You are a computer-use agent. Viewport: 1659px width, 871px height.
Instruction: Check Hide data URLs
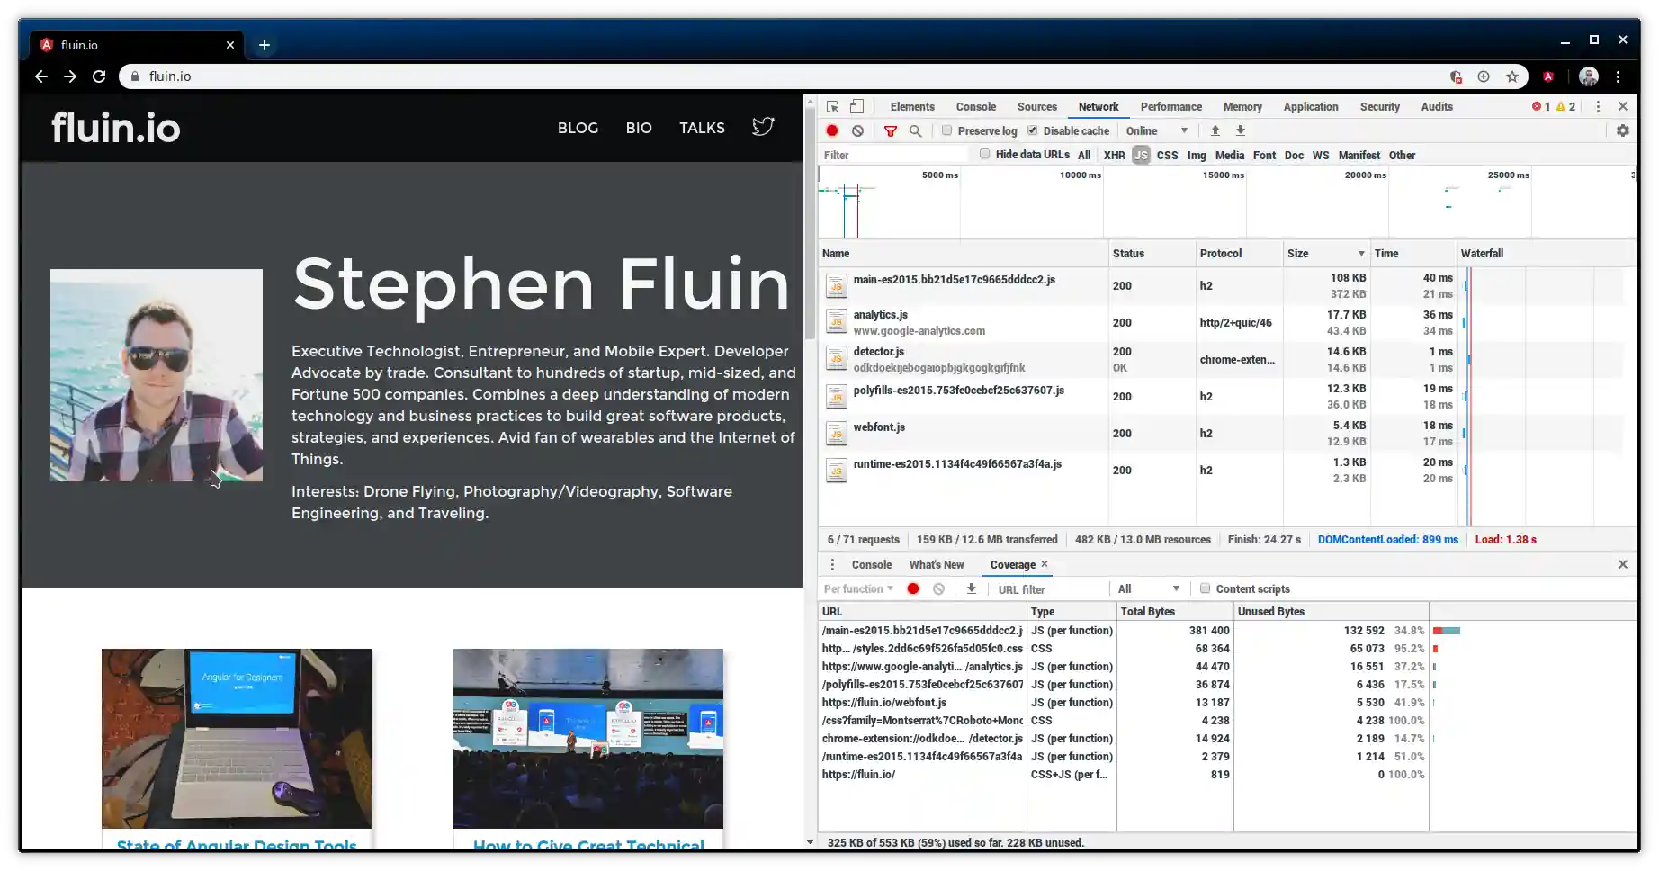[985, 154]
